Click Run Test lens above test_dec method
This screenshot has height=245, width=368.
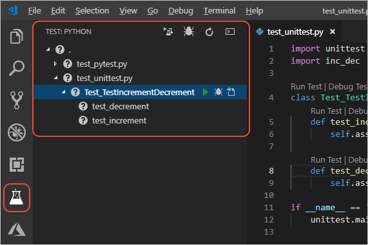click(x=326, y=160)
